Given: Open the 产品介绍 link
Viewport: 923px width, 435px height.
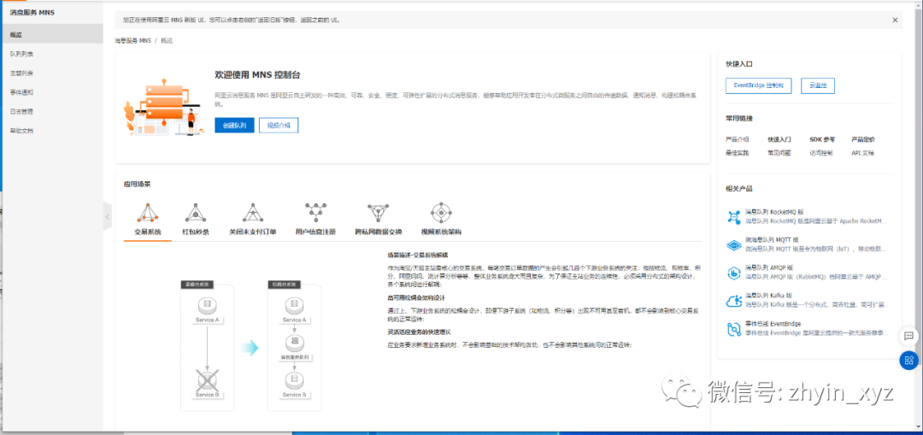Looking at the screenshot, I should tap(737, 139).
